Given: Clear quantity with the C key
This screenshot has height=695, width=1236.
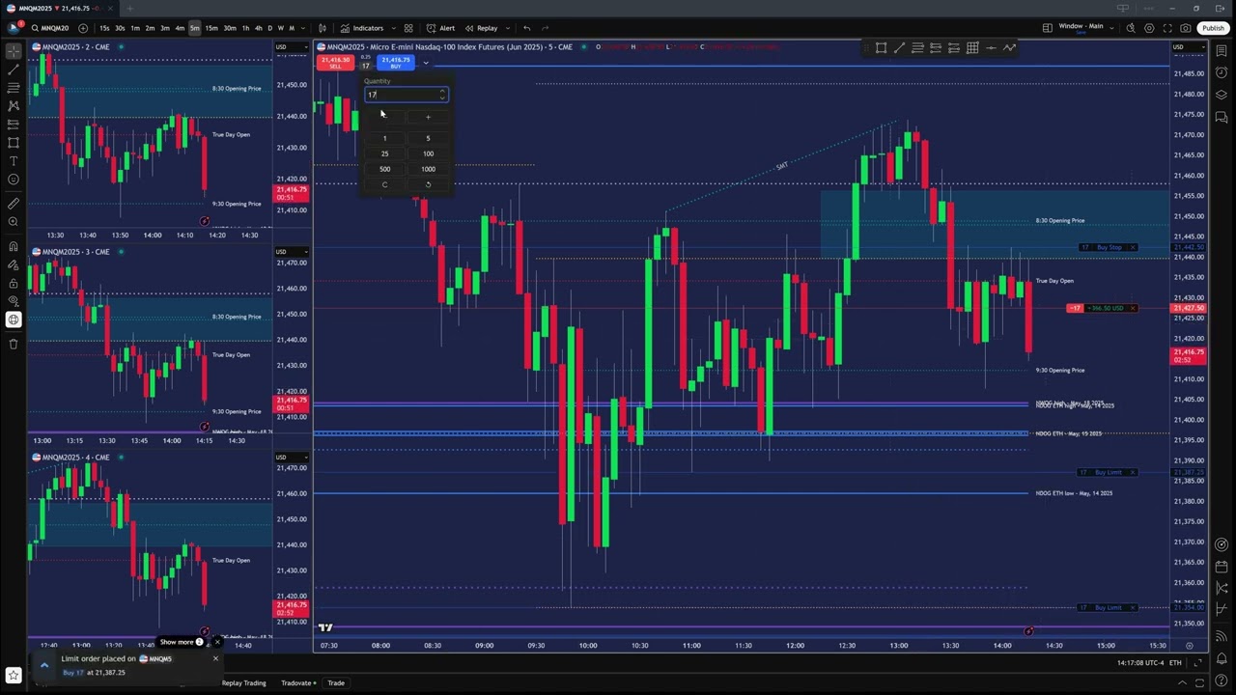Looking at the screenshot, I should [384, 184].
